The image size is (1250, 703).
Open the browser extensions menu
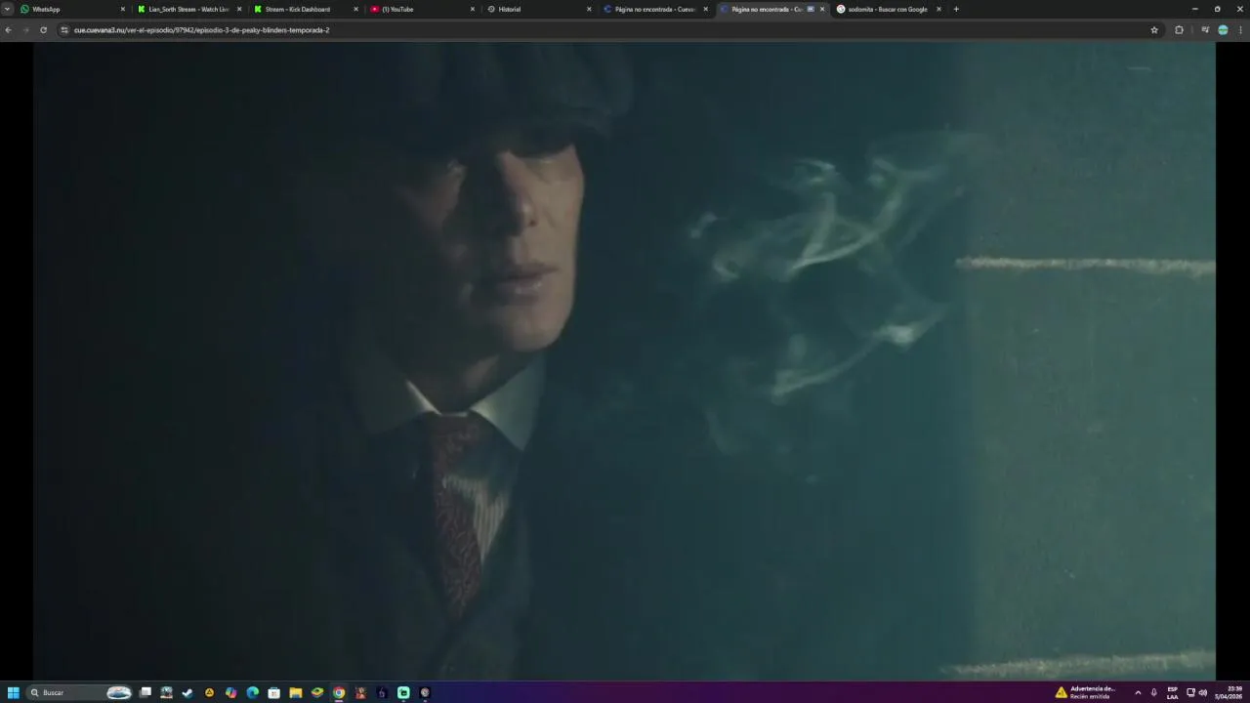(1179, 30)
